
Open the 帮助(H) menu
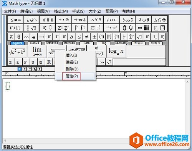[x=129, y=11]
